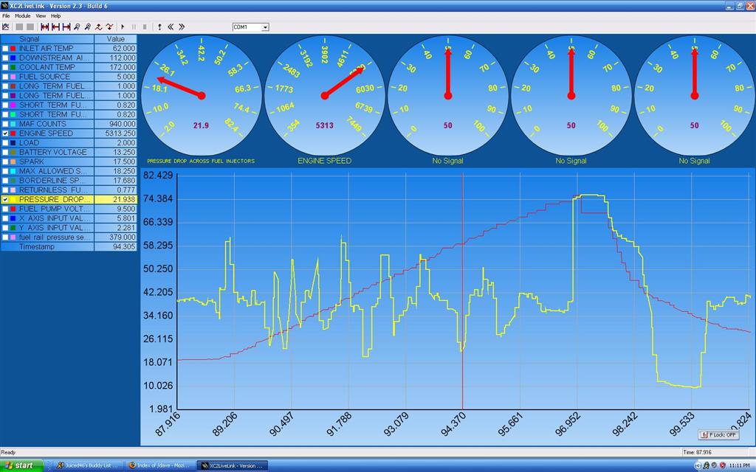Click the double-right chevron forward icon

coord(182,27)
